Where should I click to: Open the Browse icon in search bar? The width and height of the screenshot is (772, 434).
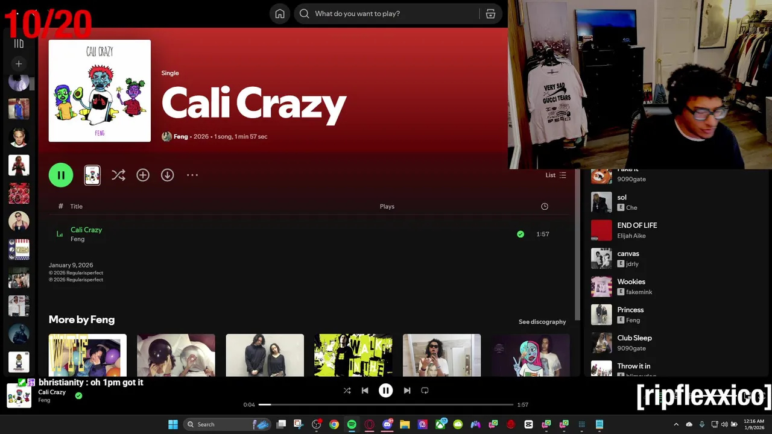pyautogui.click(x=490, y=14)
